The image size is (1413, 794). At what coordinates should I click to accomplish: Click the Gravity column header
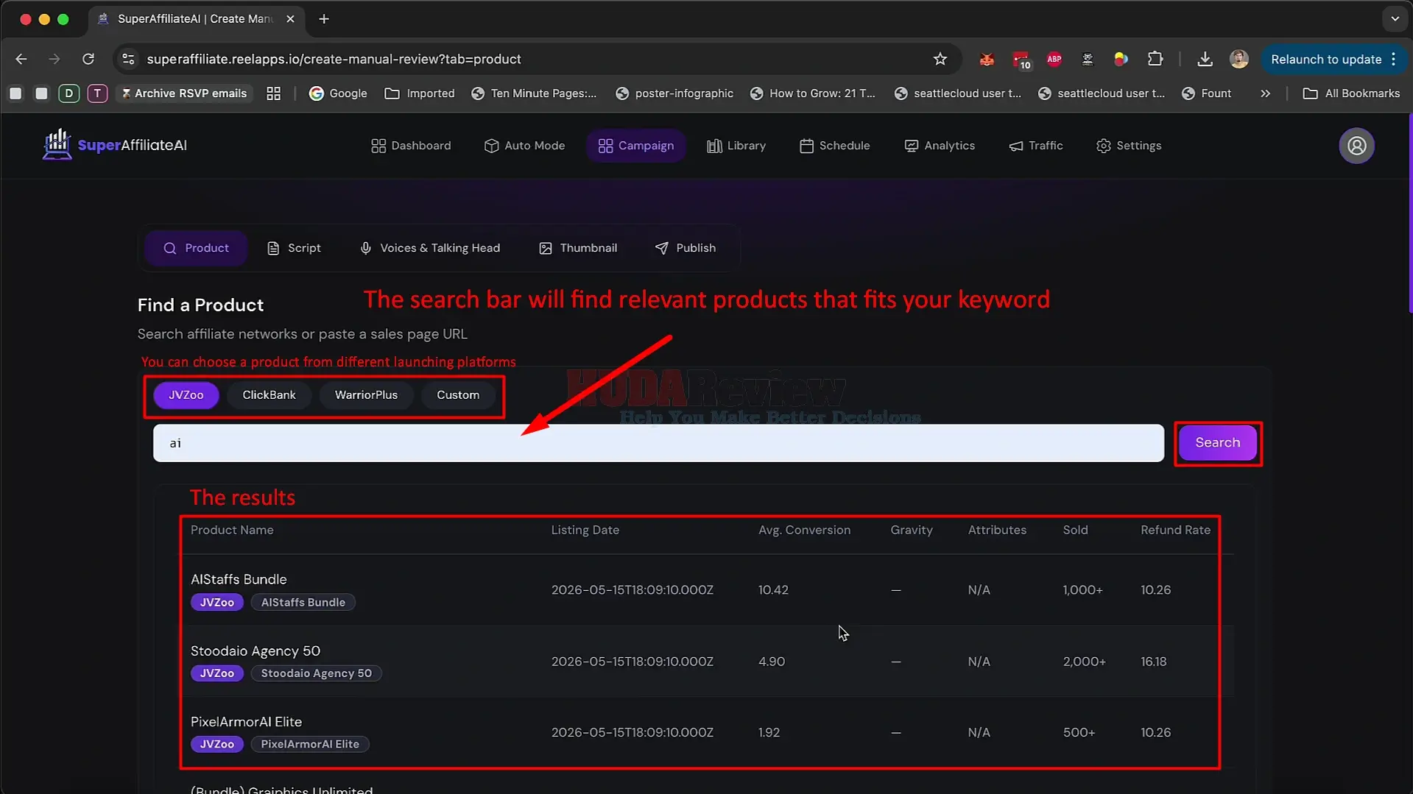tap(912, 531)
